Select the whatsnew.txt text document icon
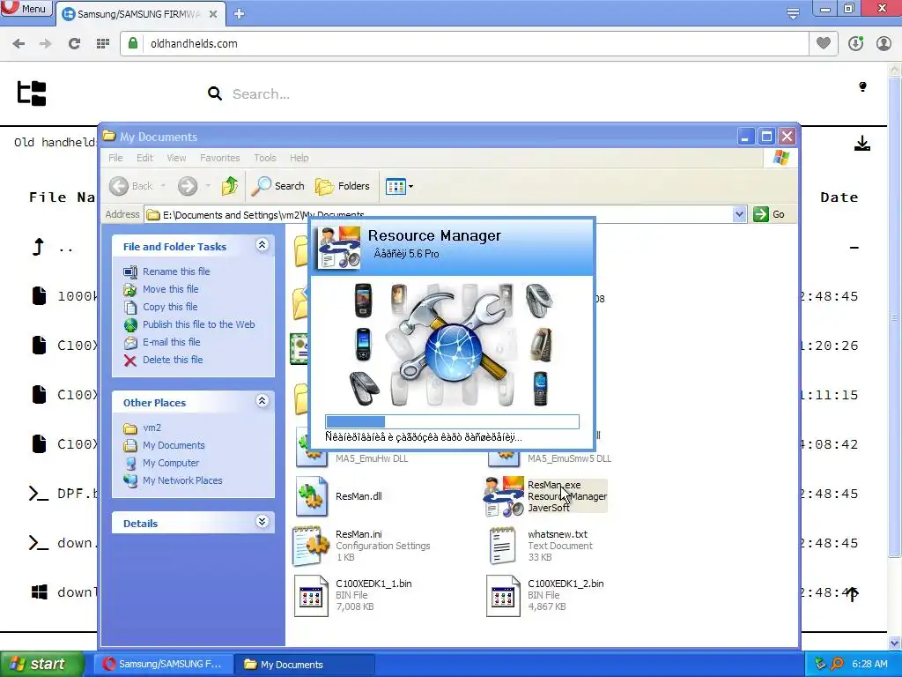Screen dimensions: 902x677 502,545
